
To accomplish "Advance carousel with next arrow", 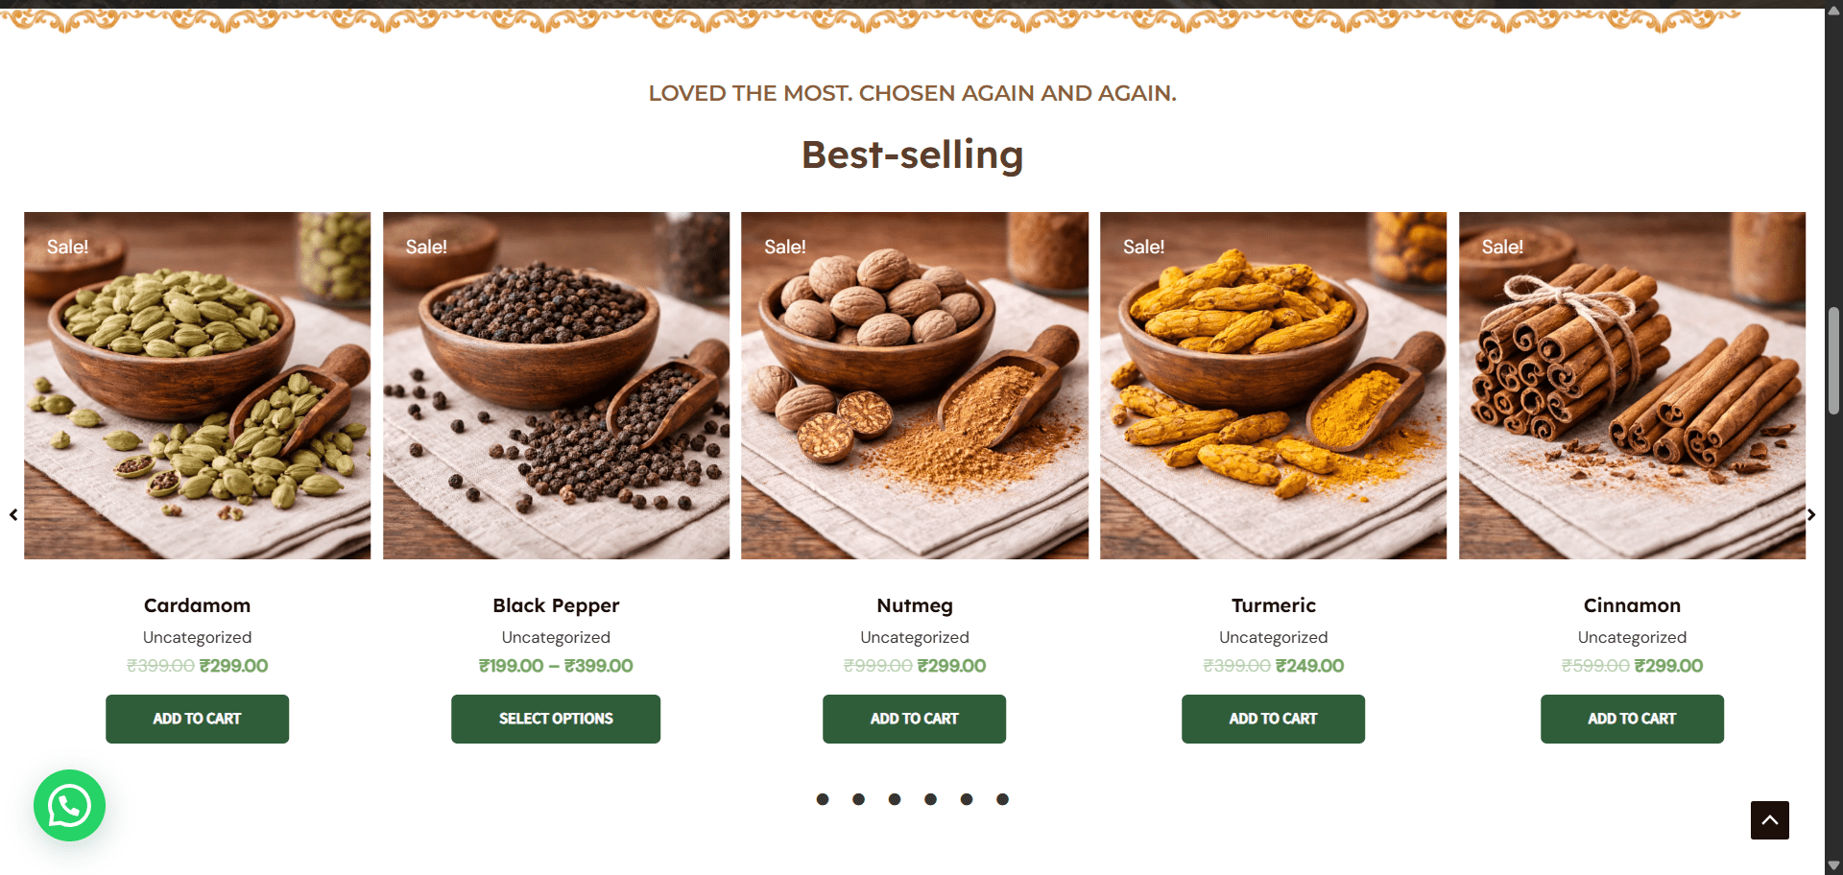I will 1811,515.
